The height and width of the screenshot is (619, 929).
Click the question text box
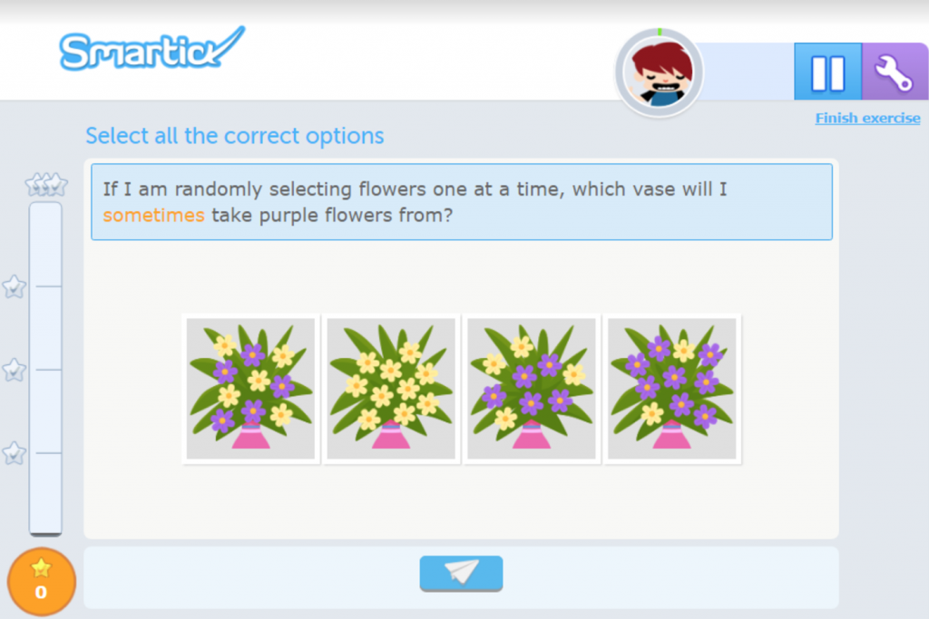point(461,201)
